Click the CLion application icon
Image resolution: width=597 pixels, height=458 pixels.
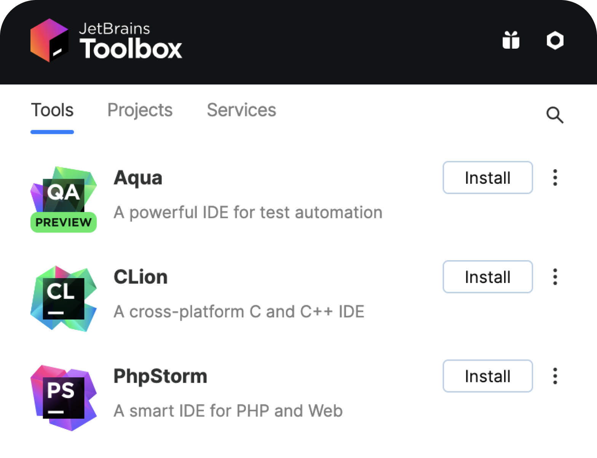point(63,298)
